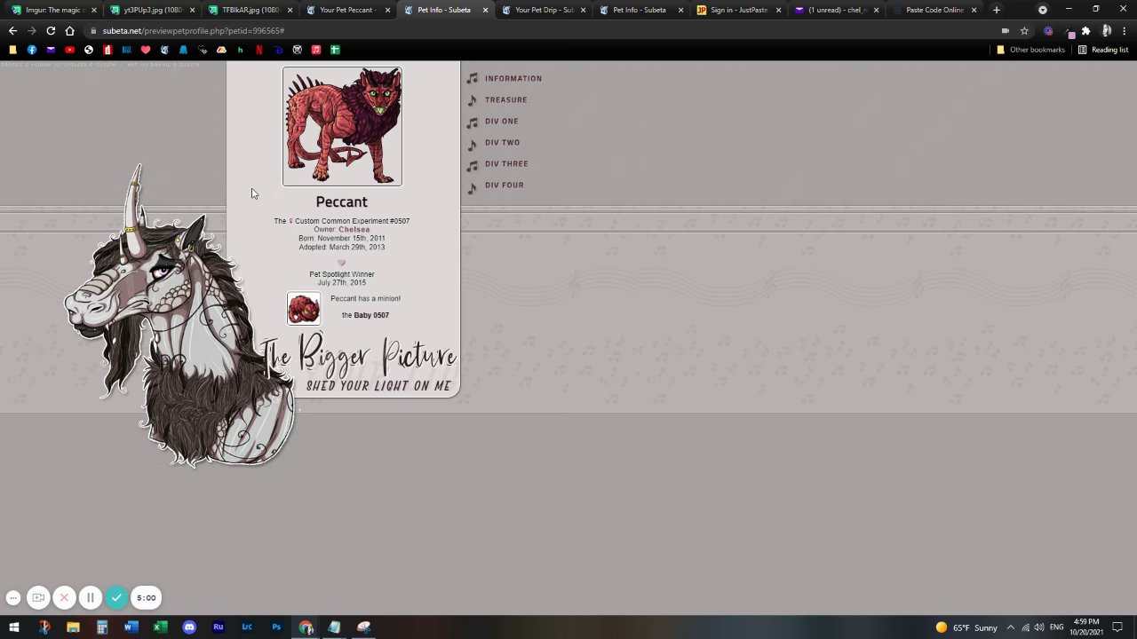Screen dimensions: 1137x639
Task: Open recorder more options ellipsis button
Action: pyautogui.click(x=12, y=597)
